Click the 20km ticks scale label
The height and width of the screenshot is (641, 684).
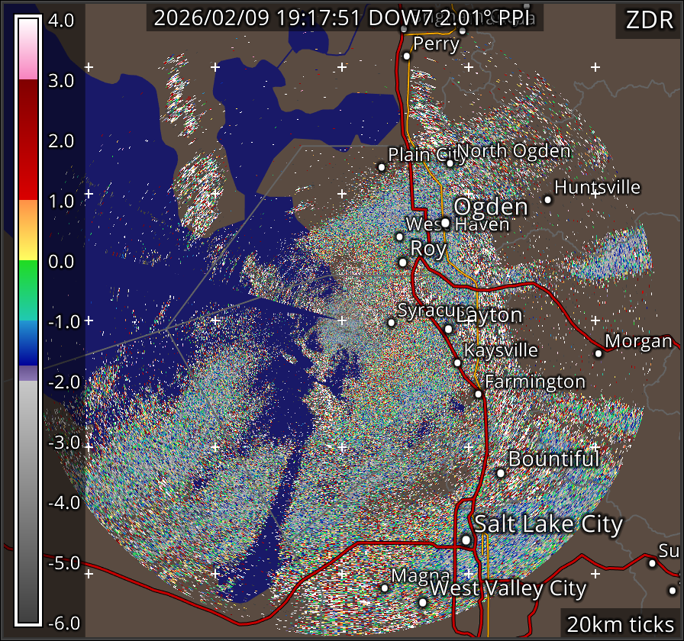point(619,624)
